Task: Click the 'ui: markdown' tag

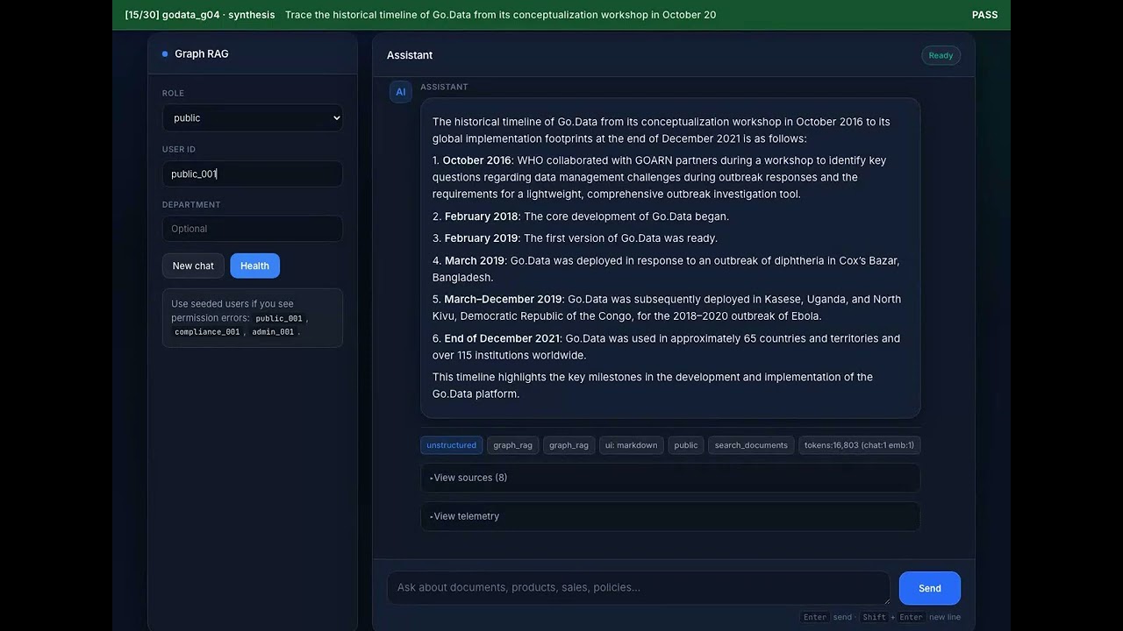Action: pyautogui.click(x=631, y=445)
